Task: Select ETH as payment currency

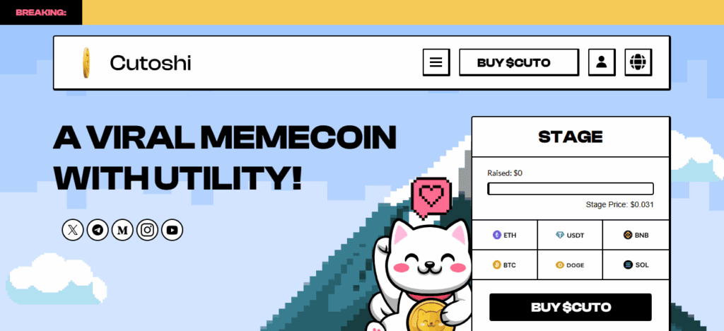Action: coord(505,235)
